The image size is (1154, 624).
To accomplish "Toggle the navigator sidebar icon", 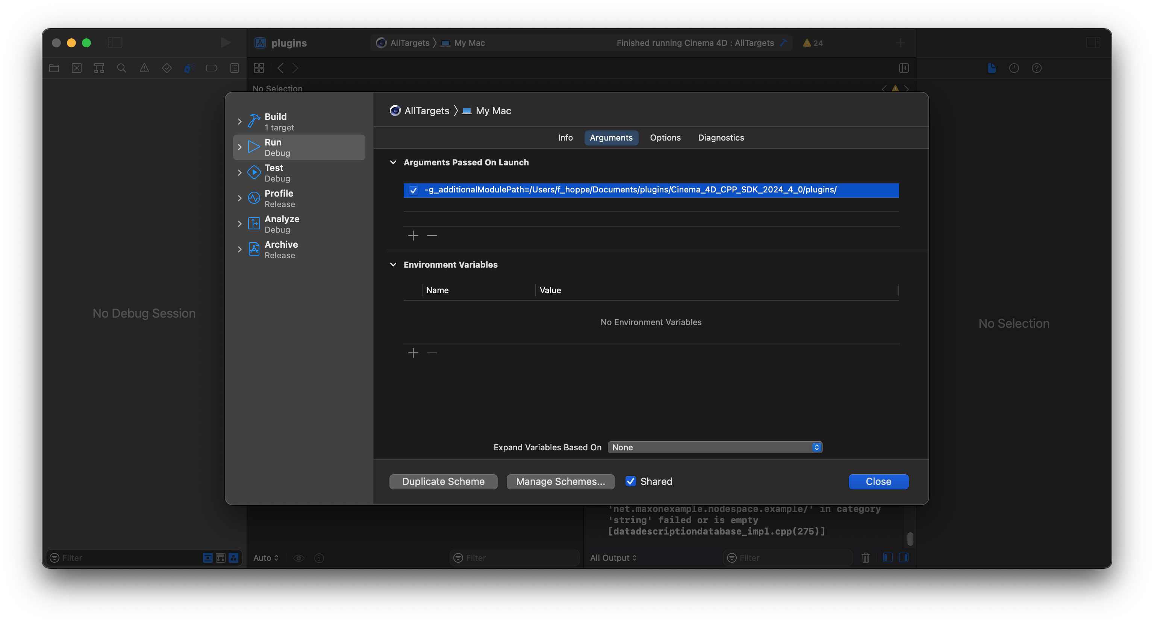I will (115, 42).
